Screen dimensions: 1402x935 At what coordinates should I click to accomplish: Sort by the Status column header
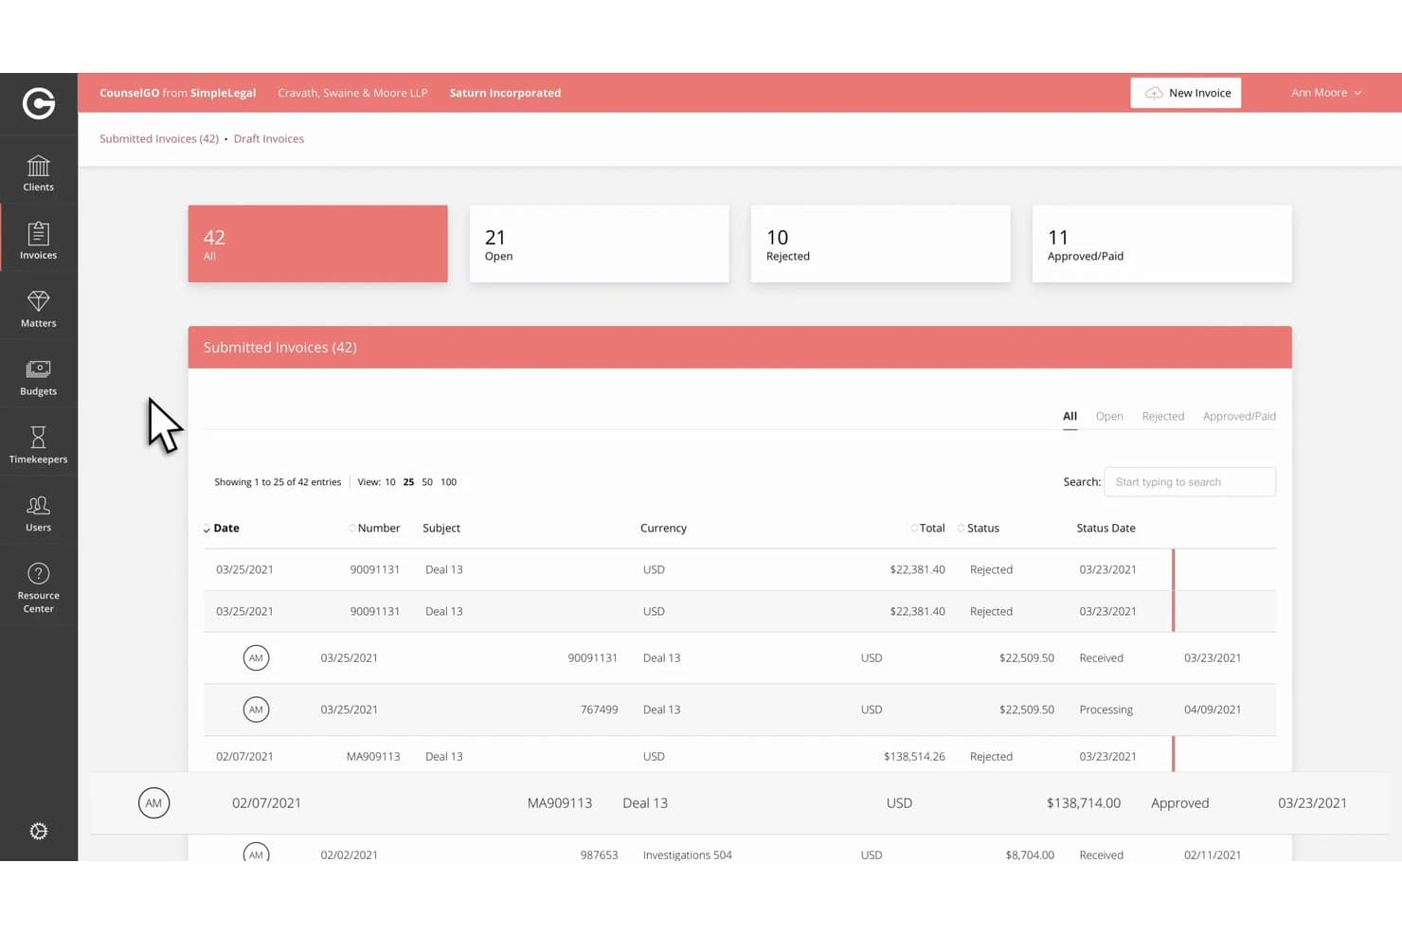[982, 528]
